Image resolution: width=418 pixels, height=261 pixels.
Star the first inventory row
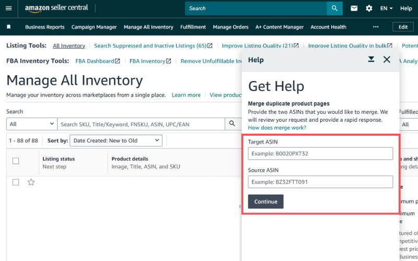[31, 182]
